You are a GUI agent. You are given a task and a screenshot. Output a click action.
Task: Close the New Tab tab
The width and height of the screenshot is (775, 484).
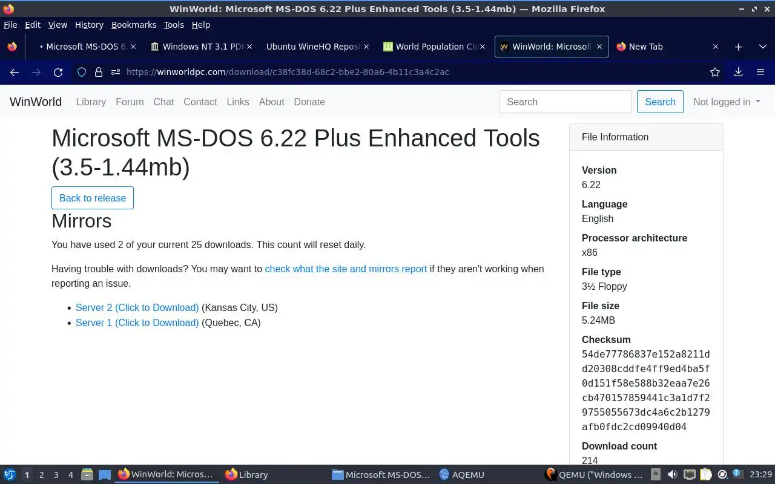tap(715, 47)
